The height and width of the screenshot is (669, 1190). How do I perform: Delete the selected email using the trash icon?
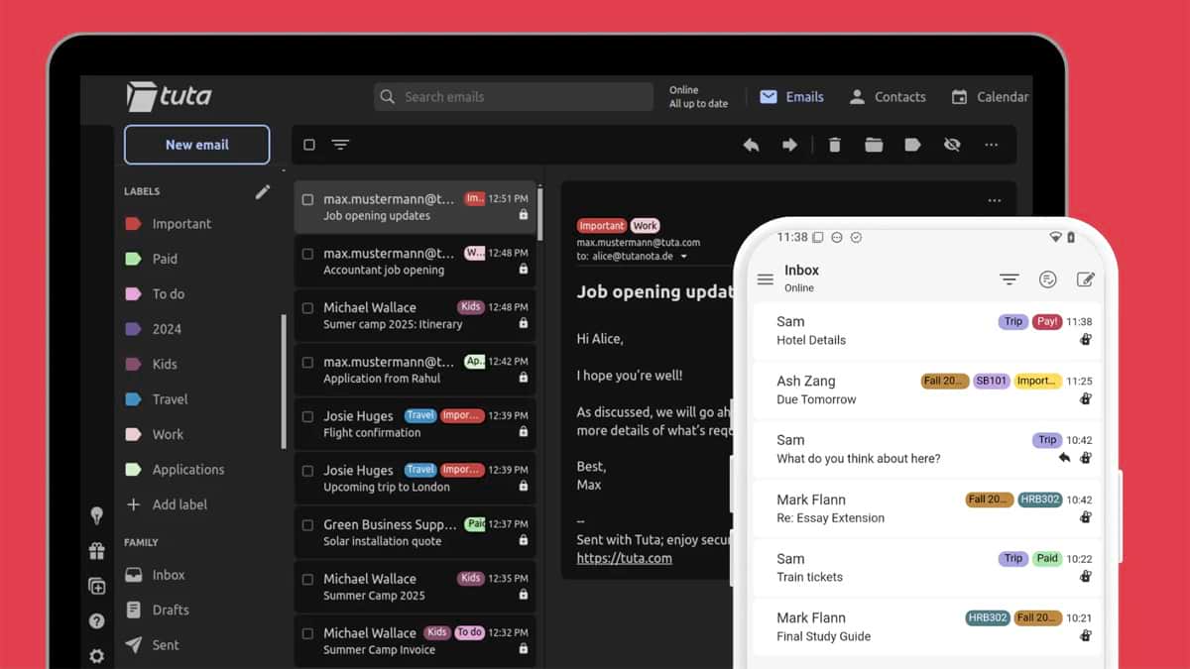[834, 145]
